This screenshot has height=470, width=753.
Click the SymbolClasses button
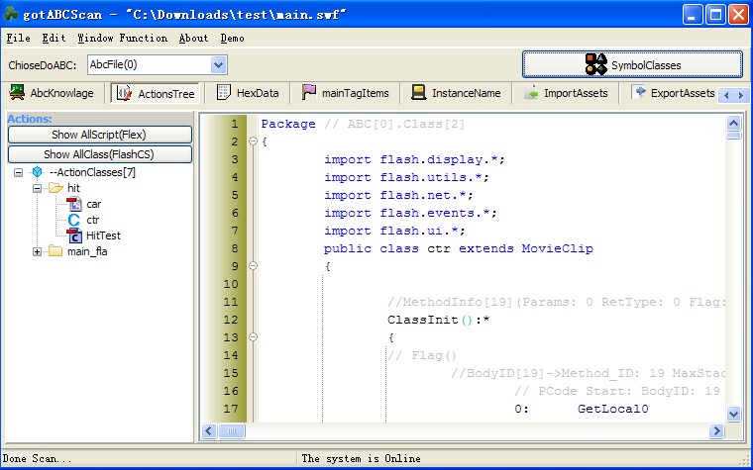click(x=632, y=64)
